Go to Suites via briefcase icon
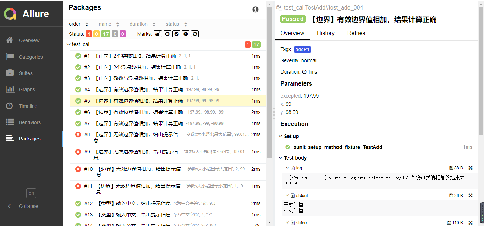The height and width of the screenshot is (226, 484). pos(10,73)
